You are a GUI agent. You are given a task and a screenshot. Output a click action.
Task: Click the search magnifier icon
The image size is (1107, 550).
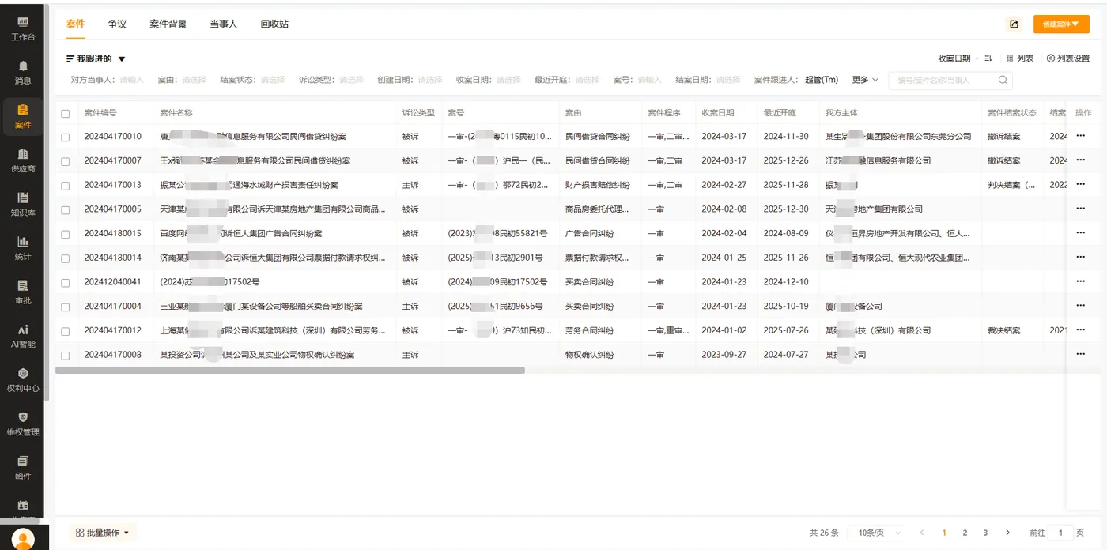tap(1003, 80)
